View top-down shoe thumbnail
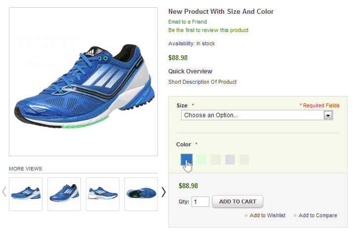 pyautogui.click(x=141, y=194)
